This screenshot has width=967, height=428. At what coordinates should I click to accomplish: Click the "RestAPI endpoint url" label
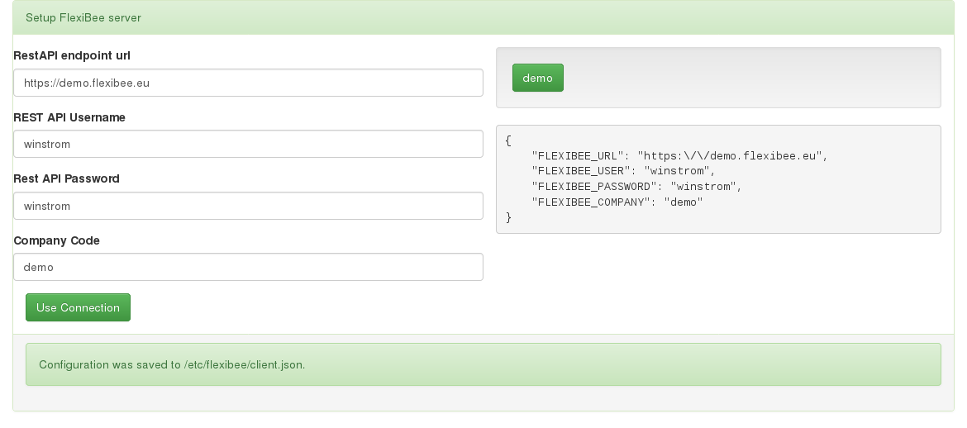pos(72,55)
